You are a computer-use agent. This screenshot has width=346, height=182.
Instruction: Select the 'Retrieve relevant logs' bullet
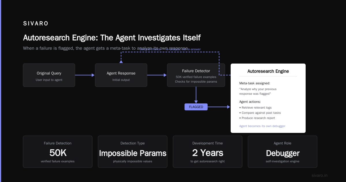[x=255, y=107]
